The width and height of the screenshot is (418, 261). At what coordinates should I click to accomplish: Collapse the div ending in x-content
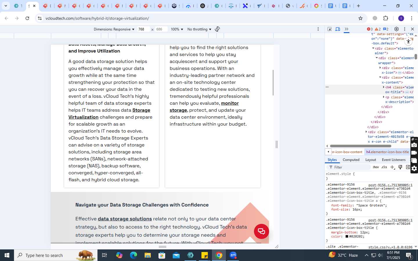380,77
